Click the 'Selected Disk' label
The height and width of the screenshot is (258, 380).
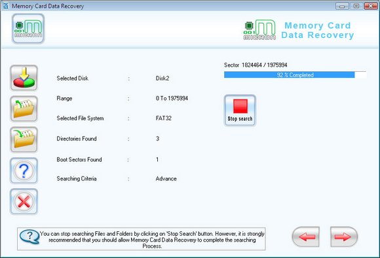tap(73, 78)
